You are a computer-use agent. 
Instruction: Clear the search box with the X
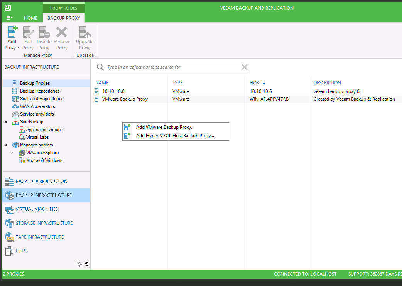(245, 67)
